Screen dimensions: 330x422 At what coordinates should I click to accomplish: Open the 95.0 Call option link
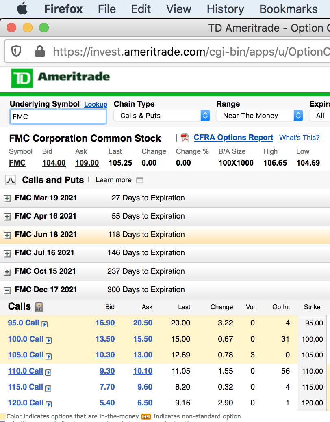pyautogui.click(x=24, y=323)
